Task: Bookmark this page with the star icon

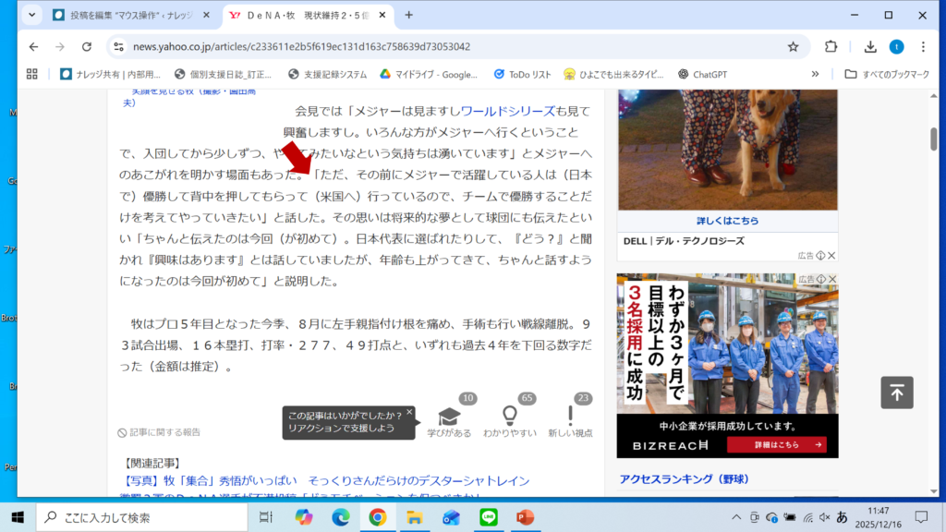Action: [793, 47]
